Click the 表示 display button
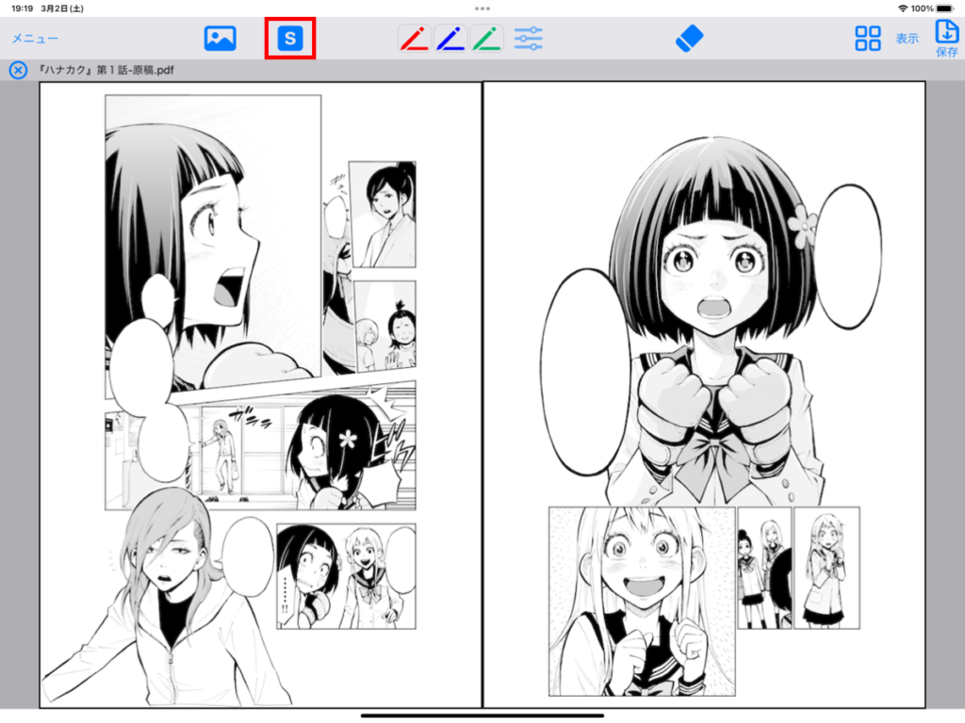This screenshot has width=965, height=723. click(x=907, y=39)
